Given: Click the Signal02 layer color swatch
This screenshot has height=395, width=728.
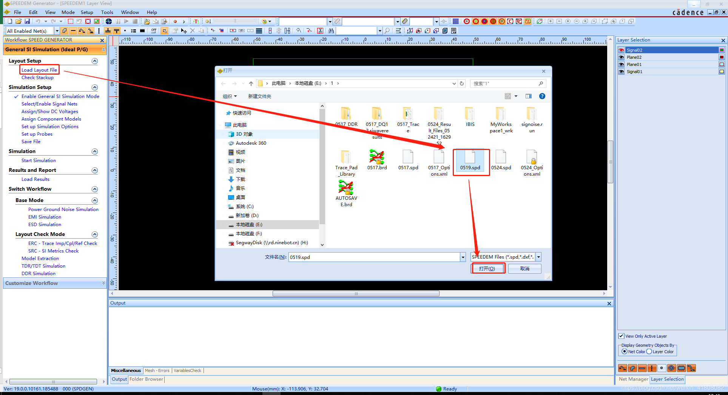Looking at the screenshot, I should pyautogui.click(x=722, y=50).
